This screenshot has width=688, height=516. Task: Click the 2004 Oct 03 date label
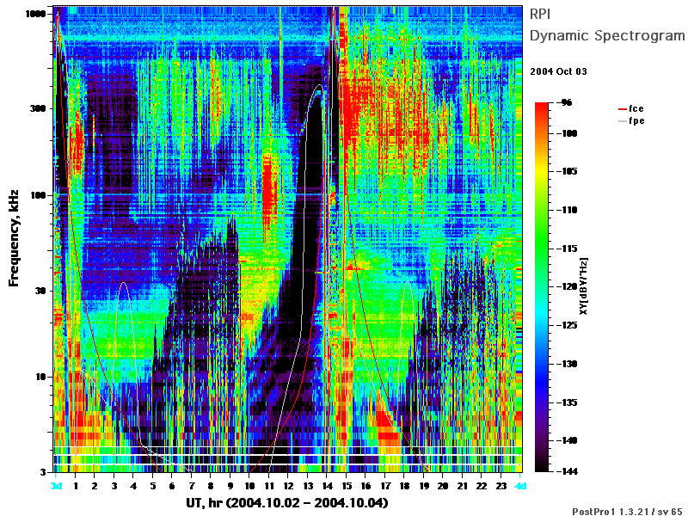point(558,71)
